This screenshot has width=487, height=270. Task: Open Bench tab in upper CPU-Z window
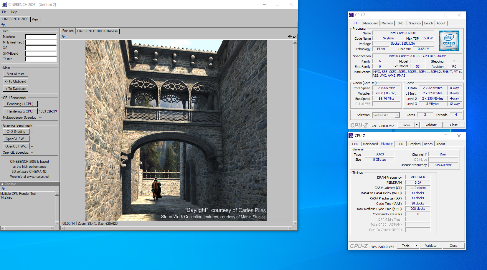pos(429,23)
